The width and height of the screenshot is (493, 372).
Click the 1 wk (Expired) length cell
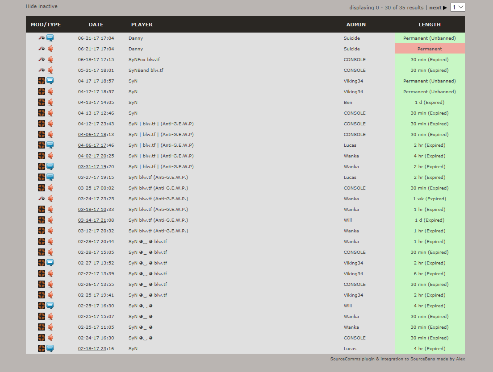[x=430, y=199]
